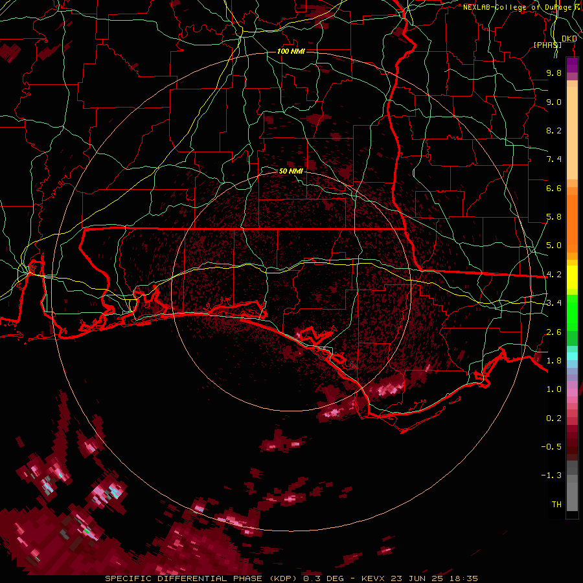Click the DKD label above the color scale

(569, 39)
